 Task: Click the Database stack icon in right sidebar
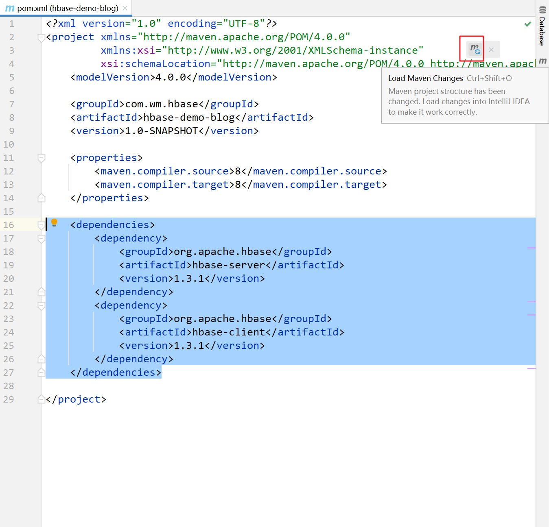pyautogui.click(x=542, y=10)
